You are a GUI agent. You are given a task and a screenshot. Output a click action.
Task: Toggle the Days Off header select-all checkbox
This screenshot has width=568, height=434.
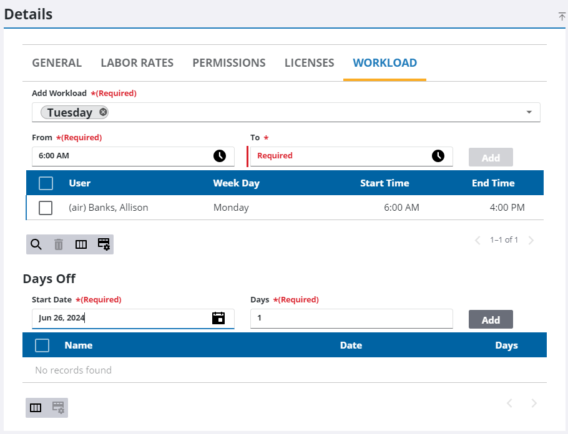[x=42, y=345]
